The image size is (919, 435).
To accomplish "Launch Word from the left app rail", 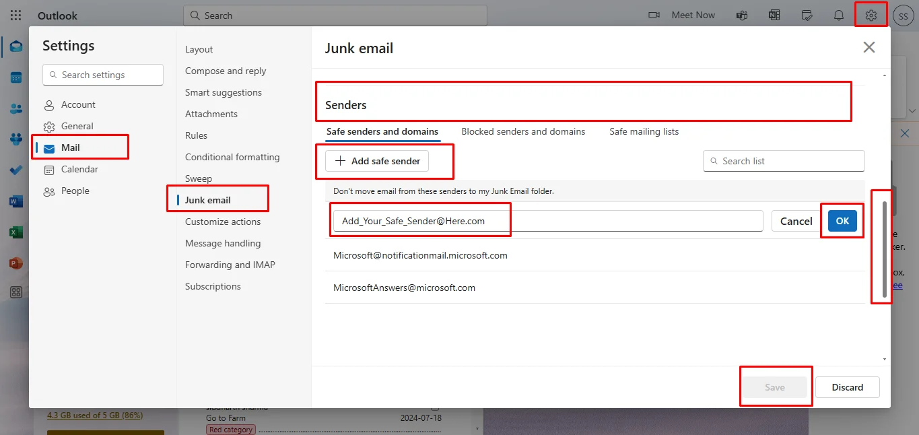I will pyautogui.click(x=16, y=201).
